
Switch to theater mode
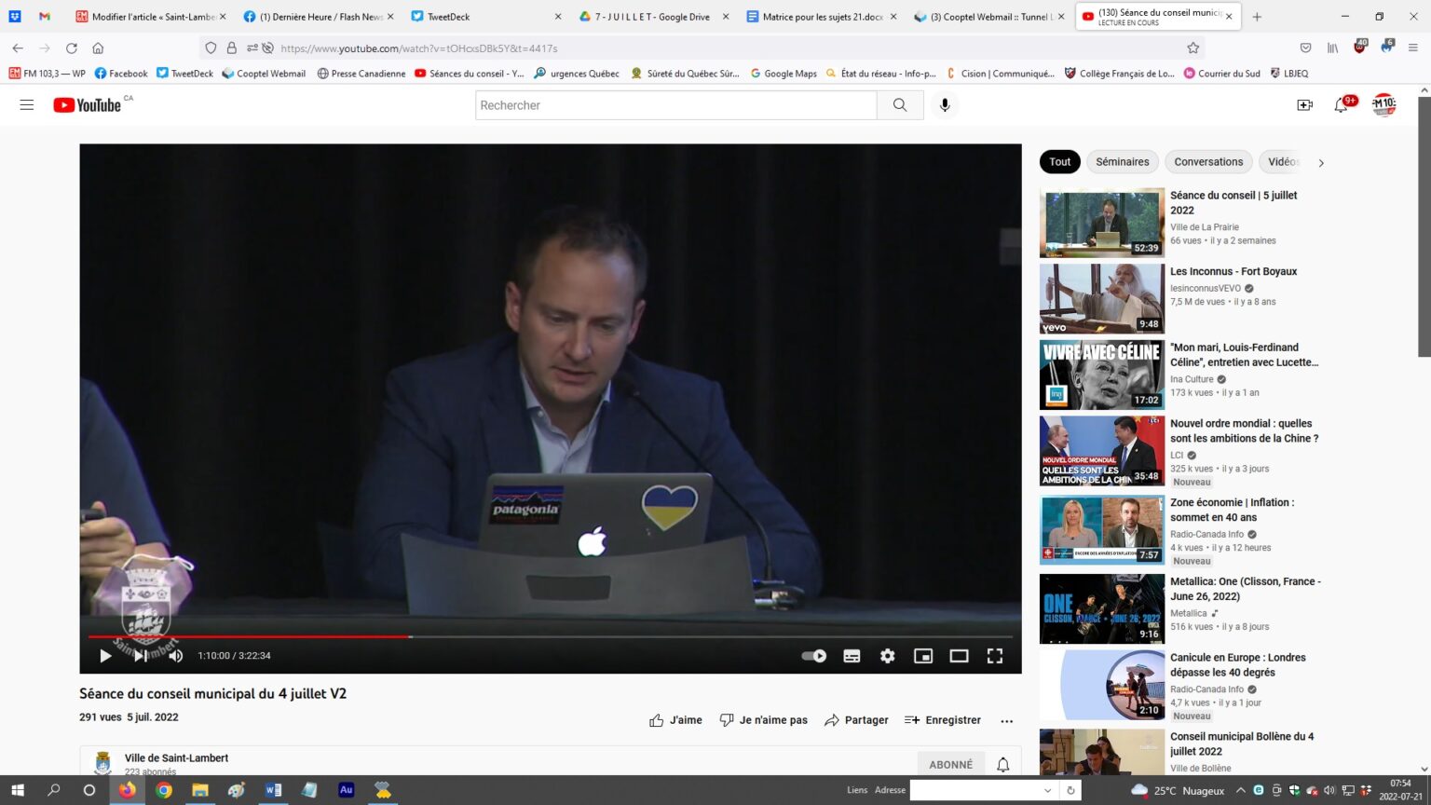(959, 656)
